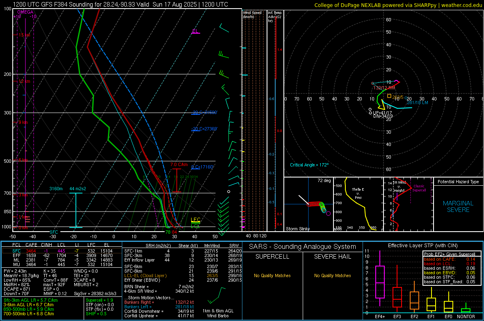Screen dimensions: 484x321
Task: Select the SFC parcel row in the table
Action: pyautogui.click(x=62, y=251)
